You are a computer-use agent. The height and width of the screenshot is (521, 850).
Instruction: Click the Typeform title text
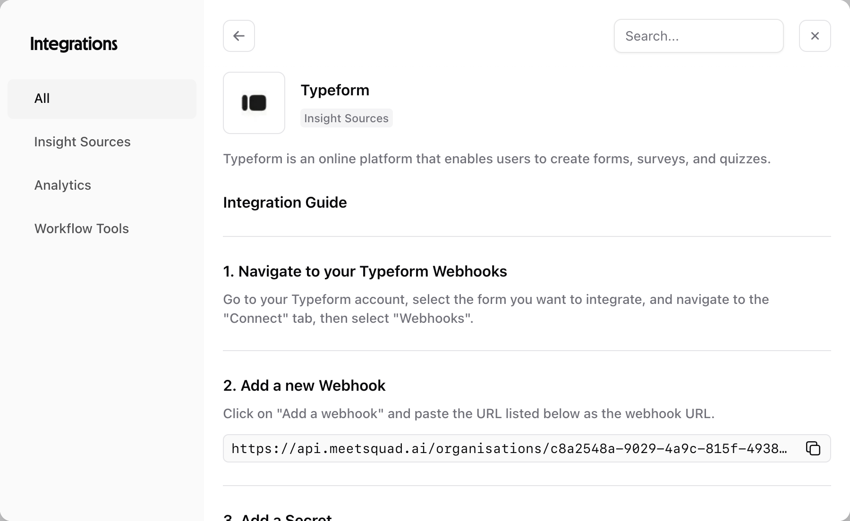(335, 90)
